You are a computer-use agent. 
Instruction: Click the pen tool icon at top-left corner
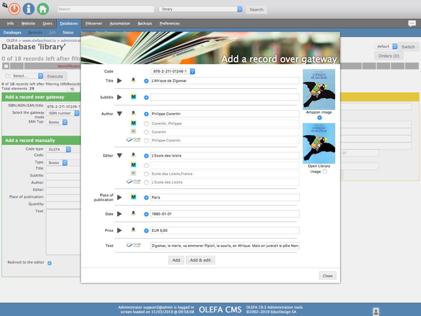point(5,5)
